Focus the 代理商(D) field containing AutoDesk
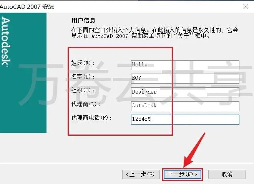The image size is (254, 184). (x=185, y=106)
